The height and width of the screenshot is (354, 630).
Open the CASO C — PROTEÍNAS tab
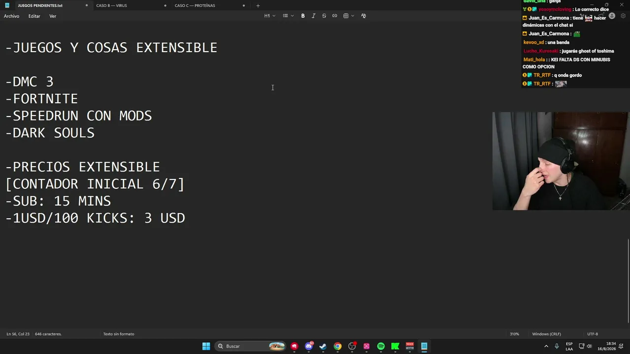coord(195,5)
